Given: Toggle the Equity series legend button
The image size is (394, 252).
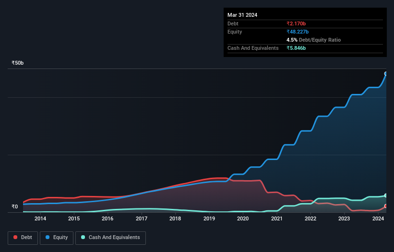Looking at the screenshot, I should point(57,238).
